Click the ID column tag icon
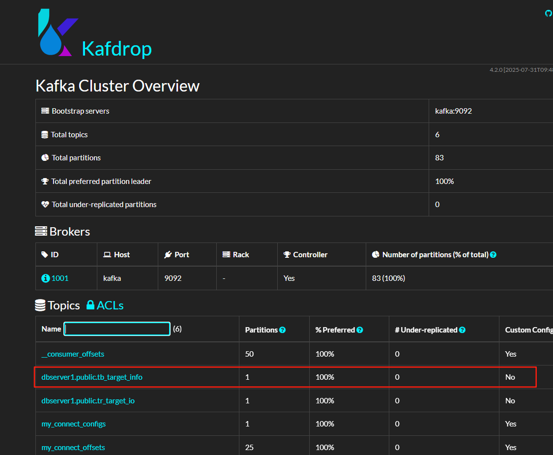 [x=45, y=254]
